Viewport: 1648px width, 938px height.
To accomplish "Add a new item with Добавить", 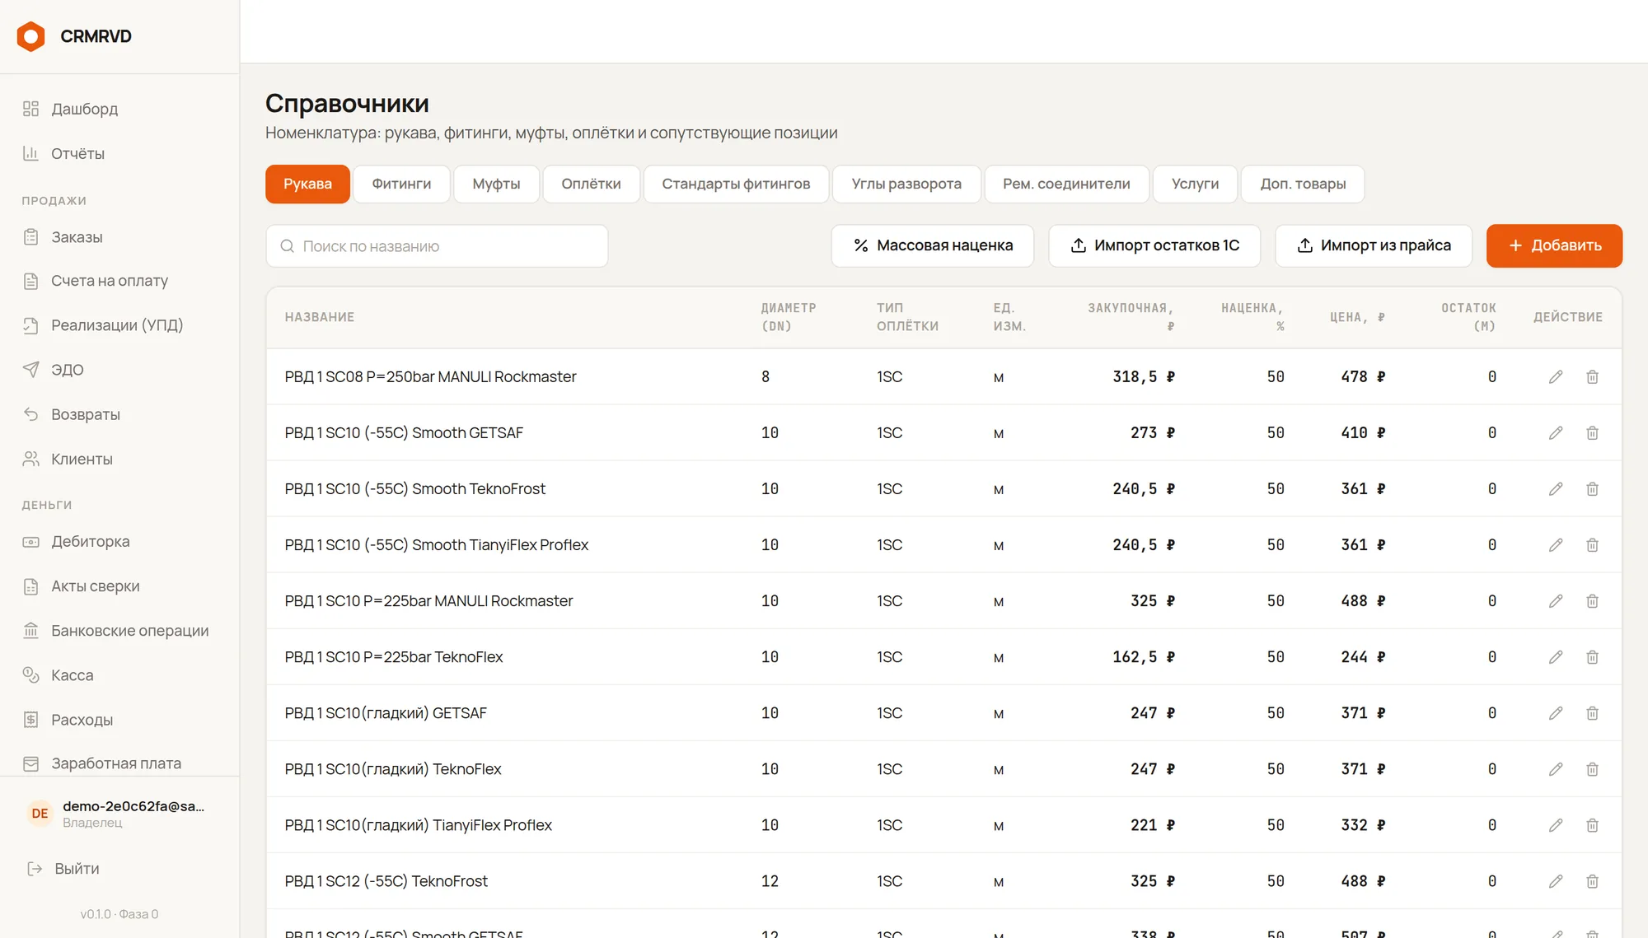I will point(1554,245).
